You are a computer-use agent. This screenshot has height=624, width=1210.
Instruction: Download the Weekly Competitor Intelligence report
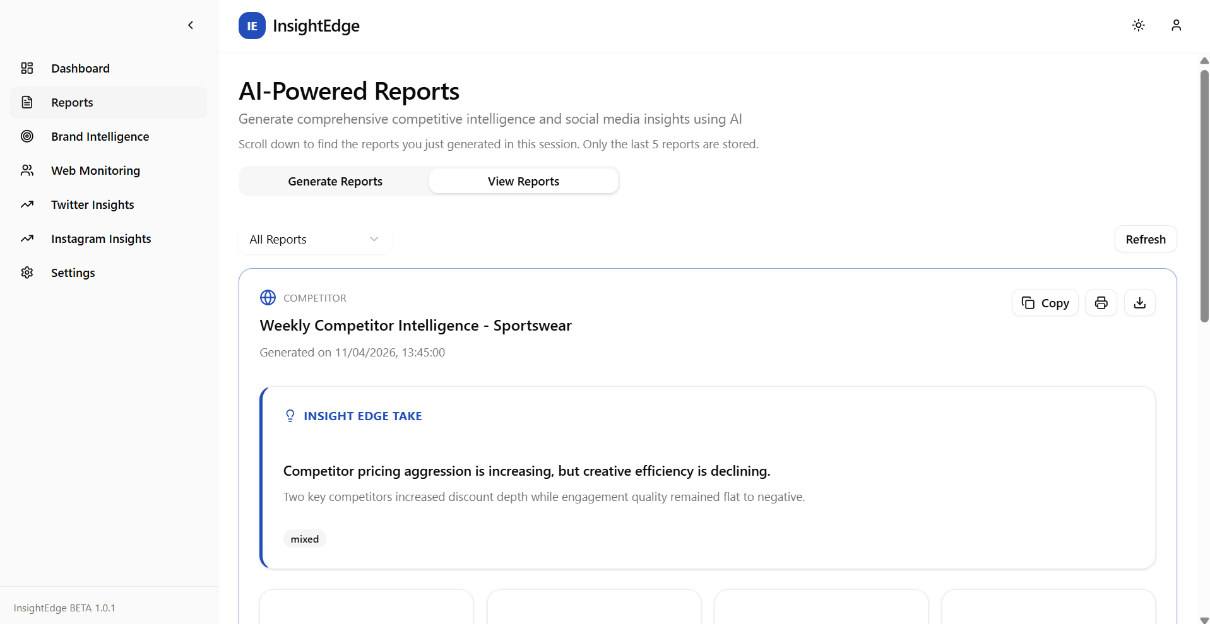click(1140, 302)
